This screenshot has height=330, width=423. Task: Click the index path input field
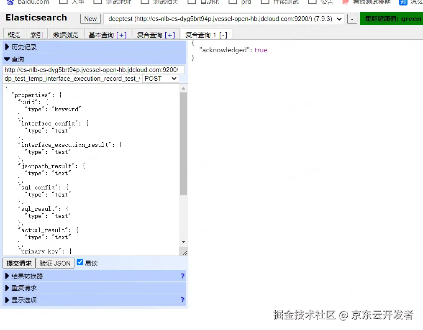pos(72,79)
